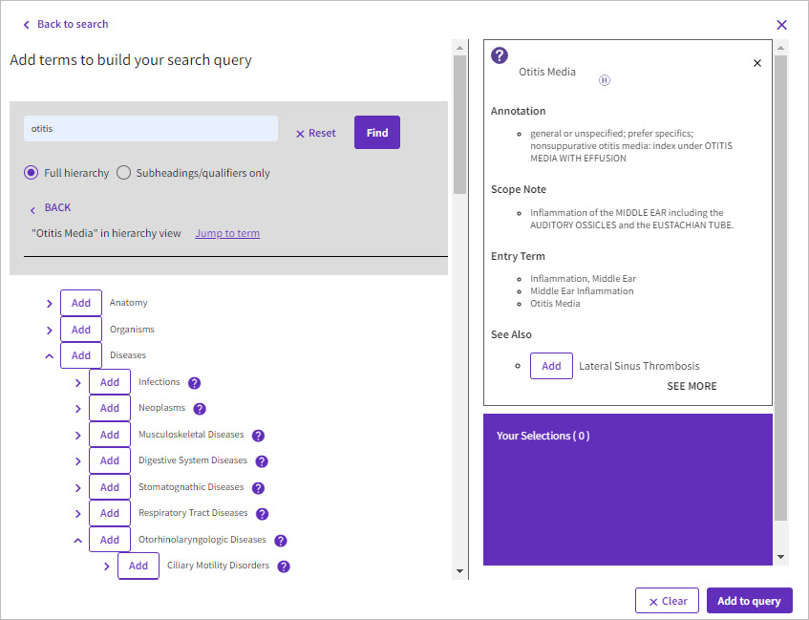Select Subheadings/qualifiers only radio button
The height and width of the screenshot is (620, 809).
coord(124,173)
